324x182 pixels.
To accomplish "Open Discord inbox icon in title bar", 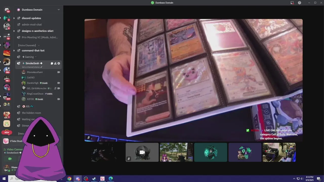I will 292,3.
